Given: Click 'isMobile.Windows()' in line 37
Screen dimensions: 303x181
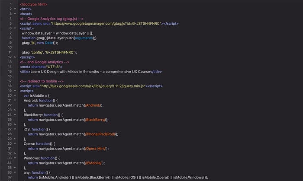Looking at the screenshot, I should pyautogui.click(x=190, y=178).
